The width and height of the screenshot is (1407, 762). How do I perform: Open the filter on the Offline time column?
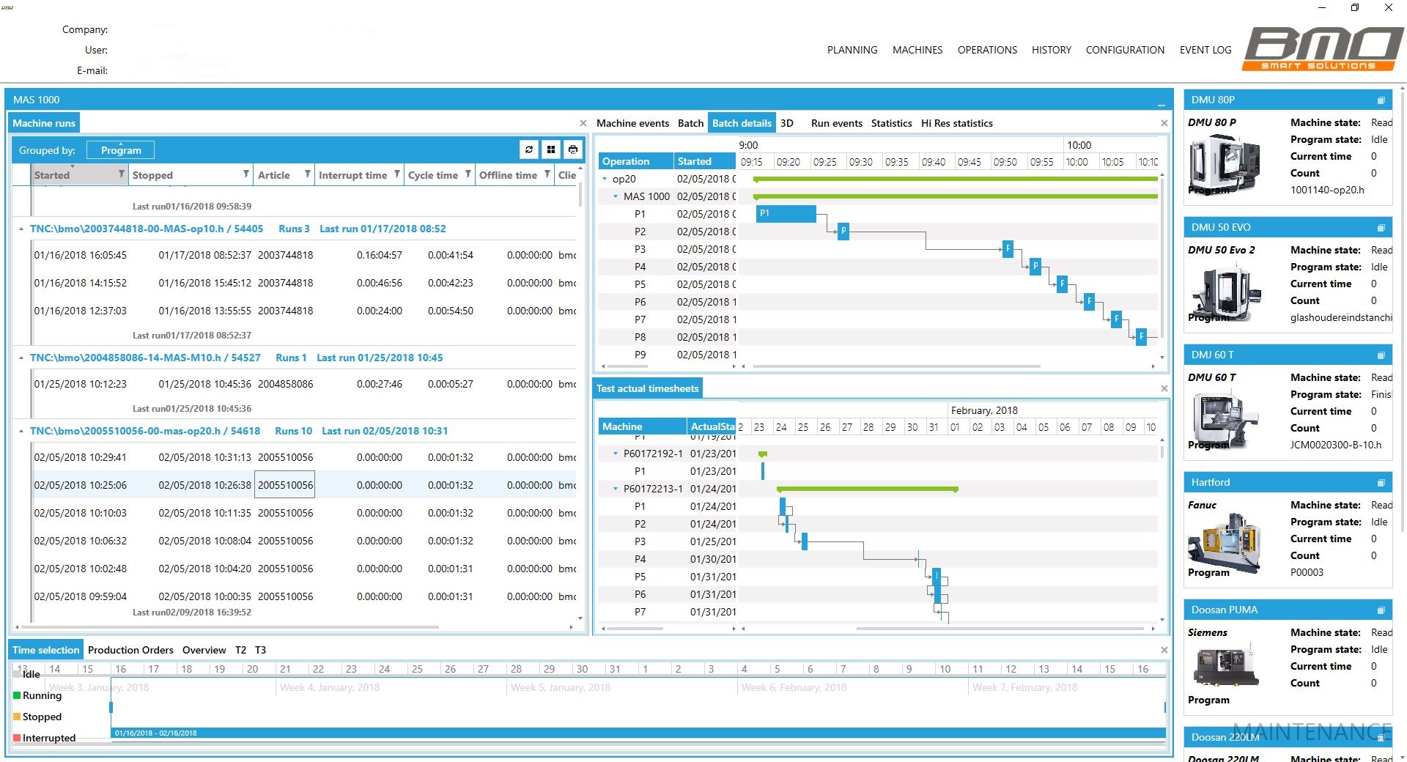547,174
